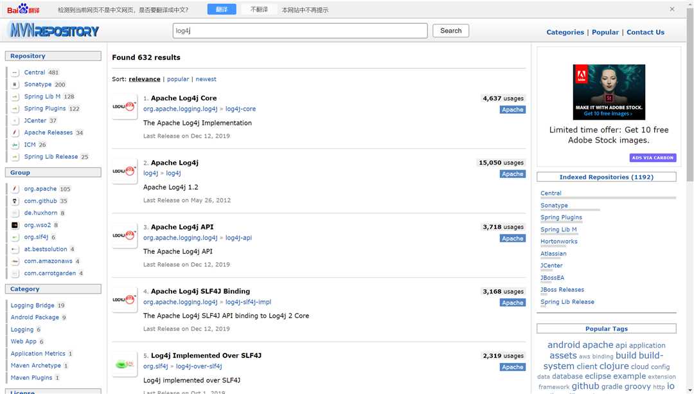Click the Spring Lib Release icon in the sidebar
The image size is (694, 394).
tap(15, 157)
